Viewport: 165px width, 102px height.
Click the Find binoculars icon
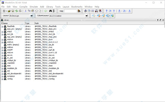point(51,11)
